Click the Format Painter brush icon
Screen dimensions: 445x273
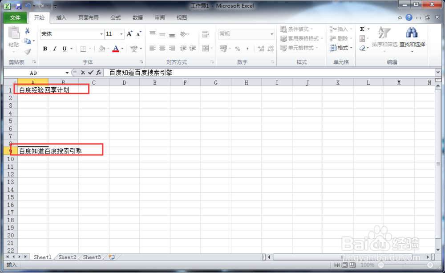(28, 51)
